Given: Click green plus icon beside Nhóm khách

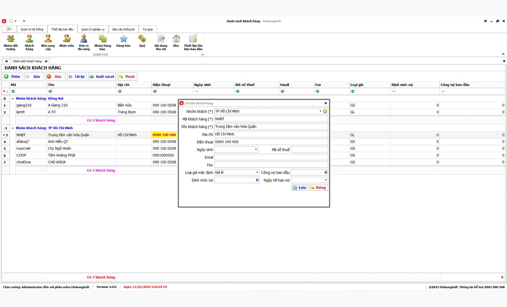Looking at the screenshot, I should [x=325, y=111].
